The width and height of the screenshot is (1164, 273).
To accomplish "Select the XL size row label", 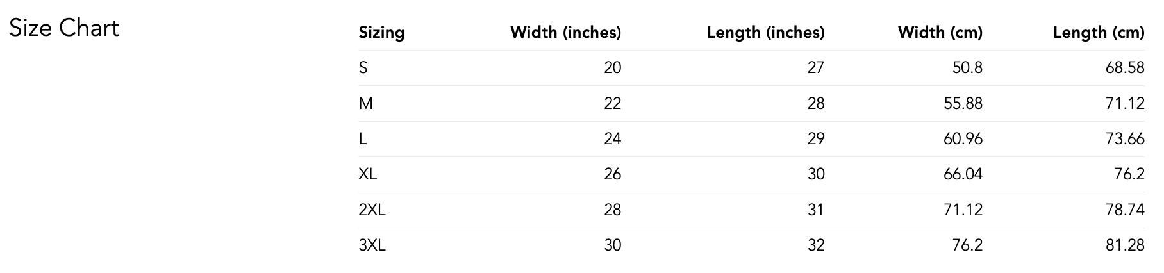I will click(x=368, y=174).
